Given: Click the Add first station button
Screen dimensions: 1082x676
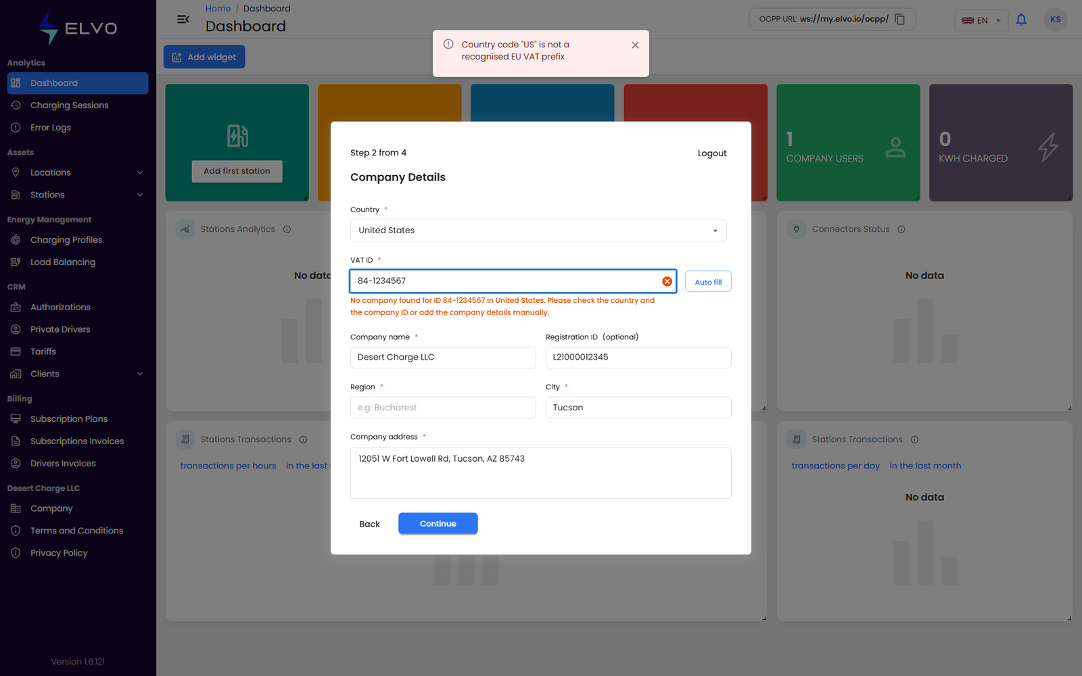Looking at the screenshot, I should coord(237,171).
